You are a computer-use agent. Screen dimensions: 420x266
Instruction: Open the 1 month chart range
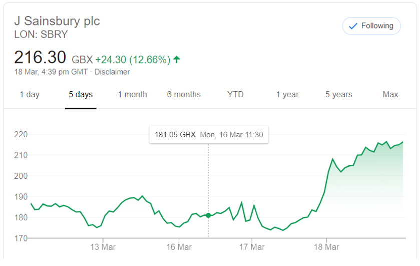pyautogui.click(x=133, y=94)
